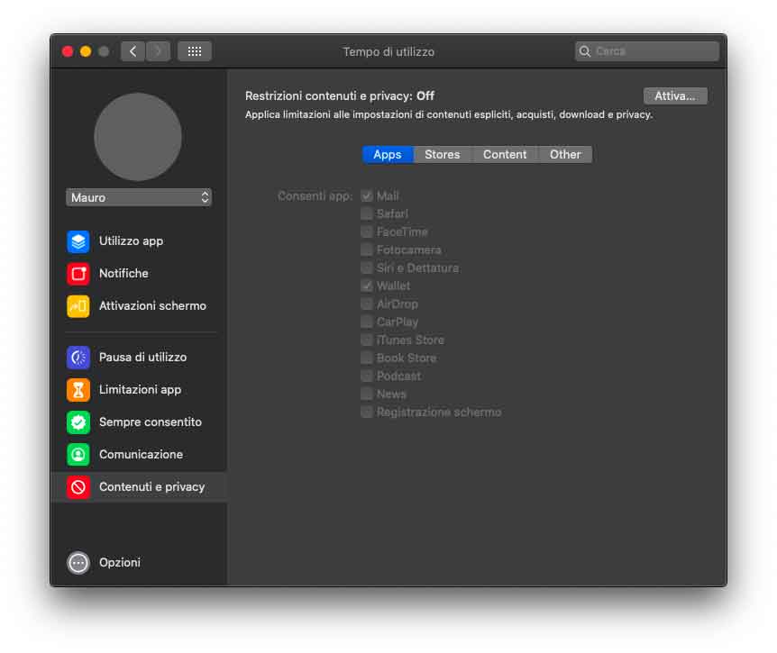Open the orange Limitazioni app hourglass icon
Viewport: 777px width, 653px height.
(78, 390)
